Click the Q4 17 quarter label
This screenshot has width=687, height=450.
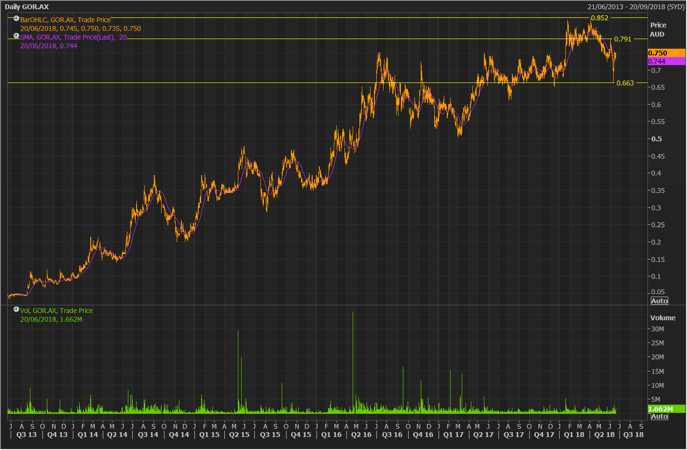pyautogui.click(x=544, y=435)
